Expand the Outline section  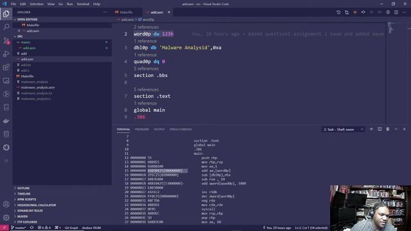pos(23,188)
